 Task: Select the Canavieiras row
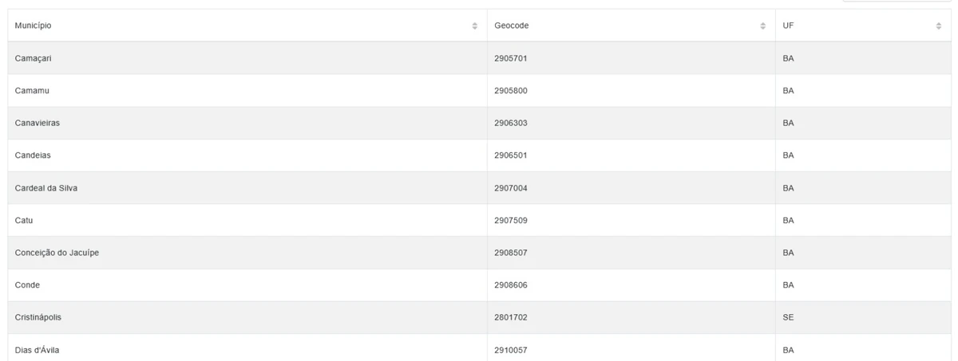pyautogui.click(x=479, y=124)
